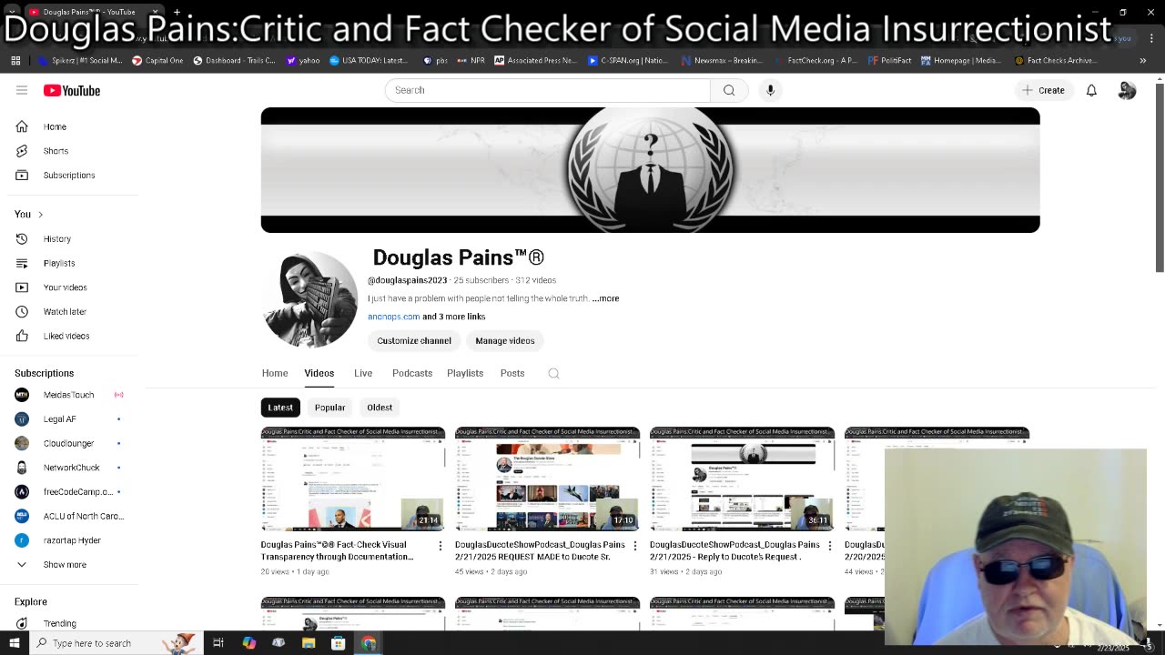Click the Windows Start button

[x=15, y=643]
